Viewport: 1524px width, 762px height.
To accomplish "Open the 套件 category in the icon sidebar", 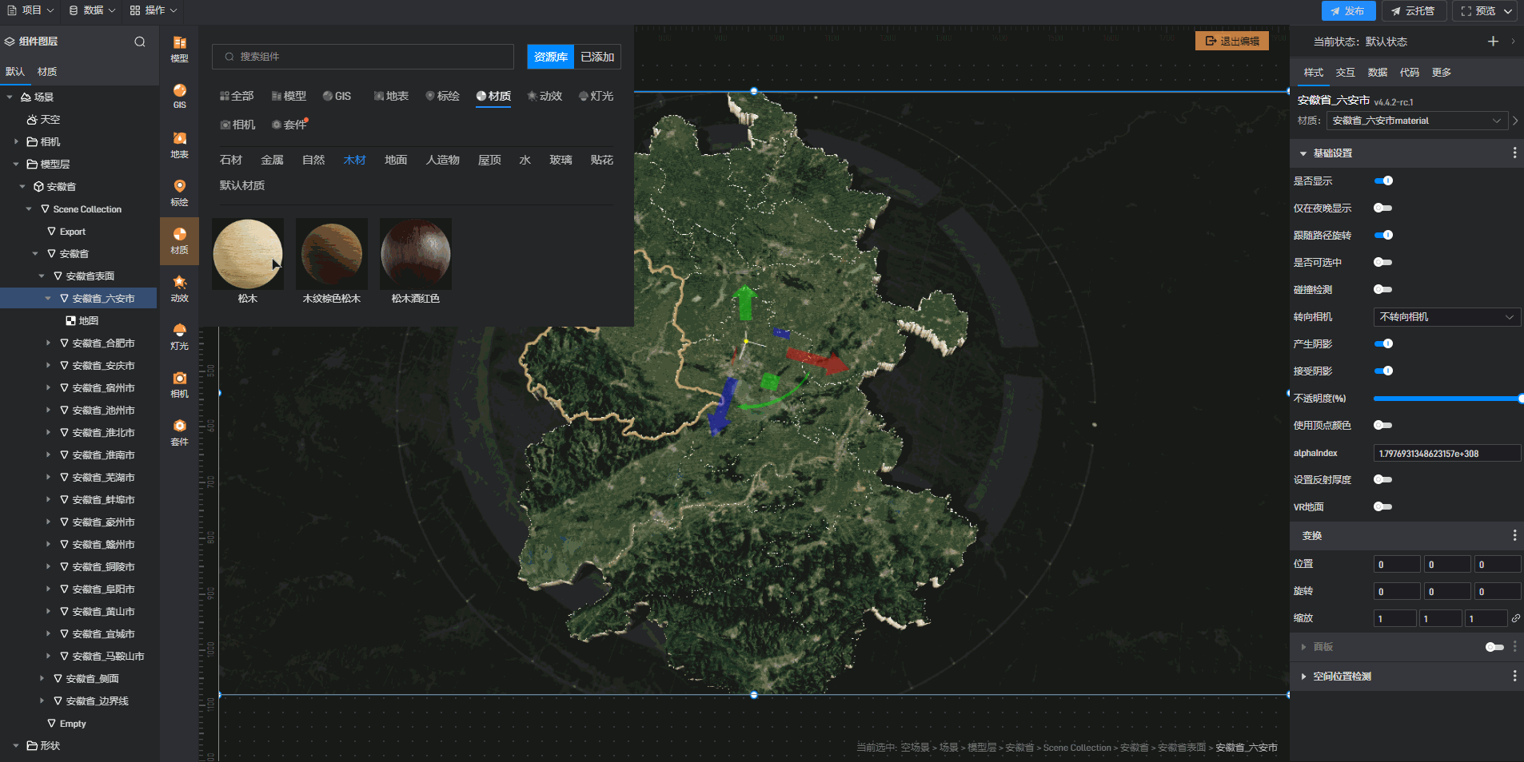I will [179, 432].
